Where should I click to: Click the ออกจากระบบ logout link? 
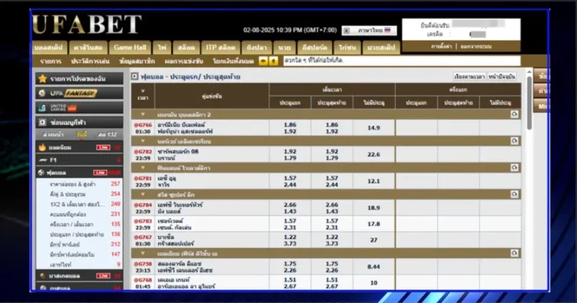478,47
